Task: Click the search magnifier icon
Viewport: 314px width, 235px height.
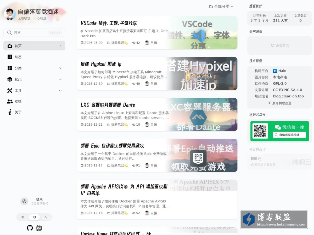Action: (x=9, y=33)
